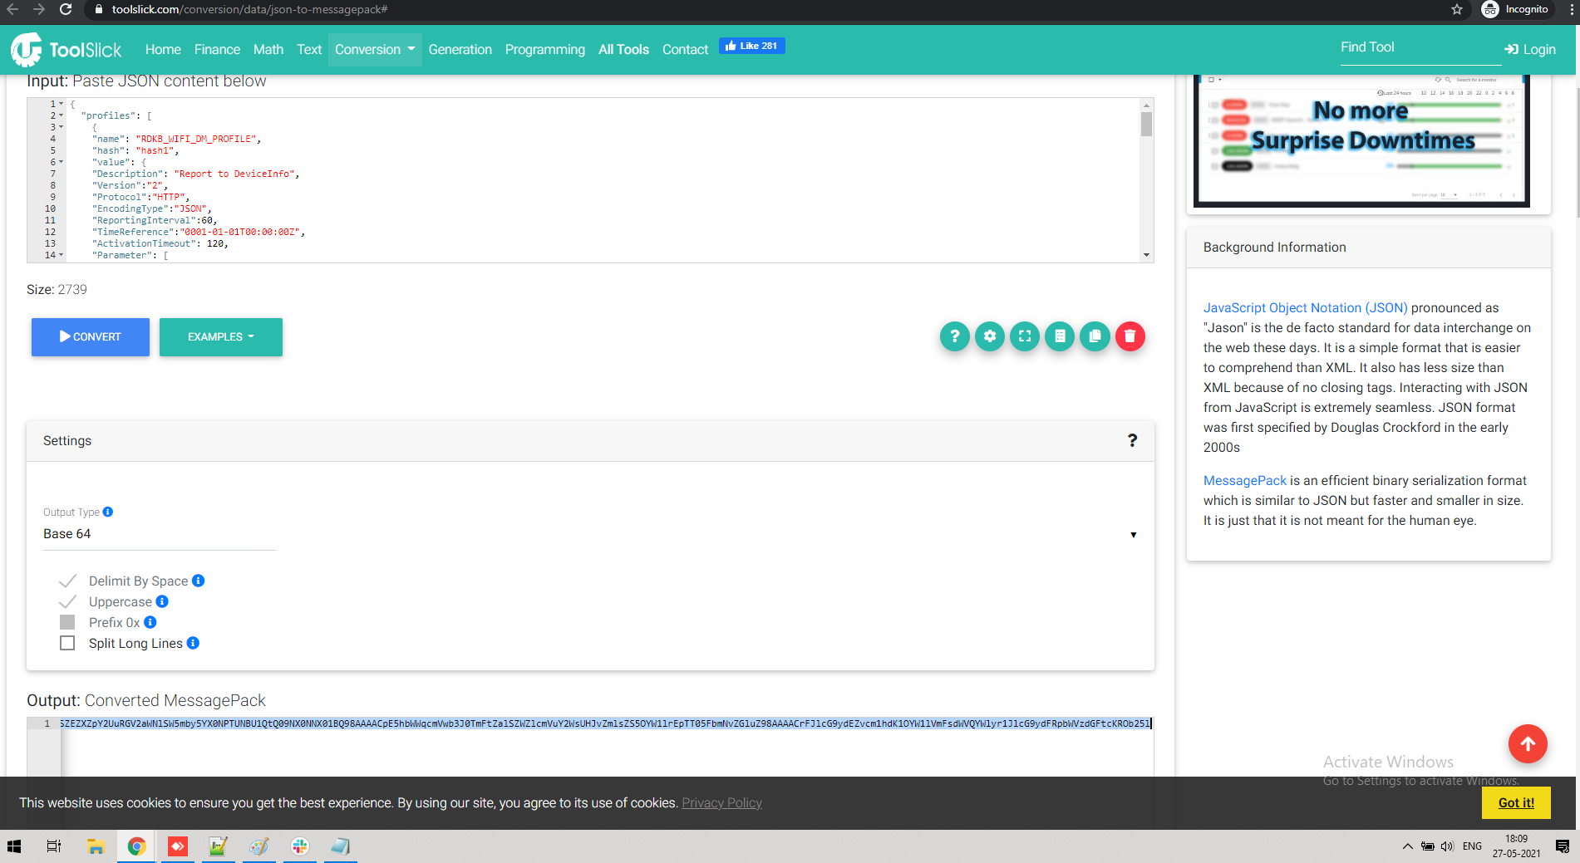This screenshot has height=863, width=1580.
Task: Toggle Uppercase option
Action: point(67,601)
